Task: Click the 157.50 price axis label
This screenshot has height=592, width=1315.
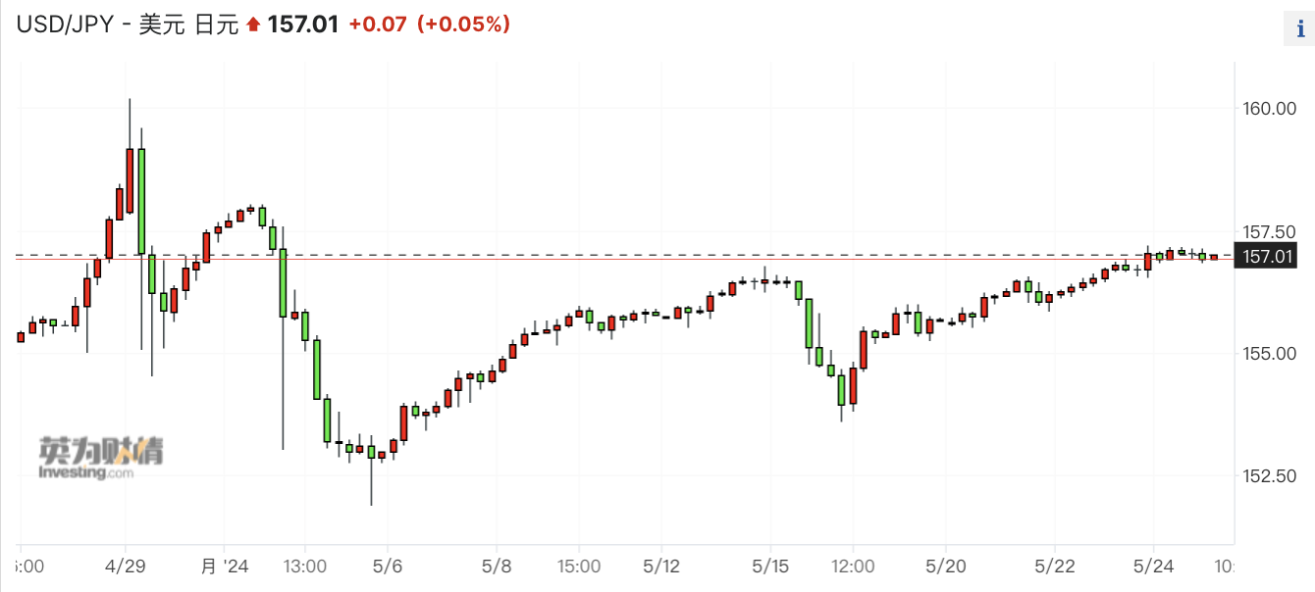Action: (x=1273, y=231)
